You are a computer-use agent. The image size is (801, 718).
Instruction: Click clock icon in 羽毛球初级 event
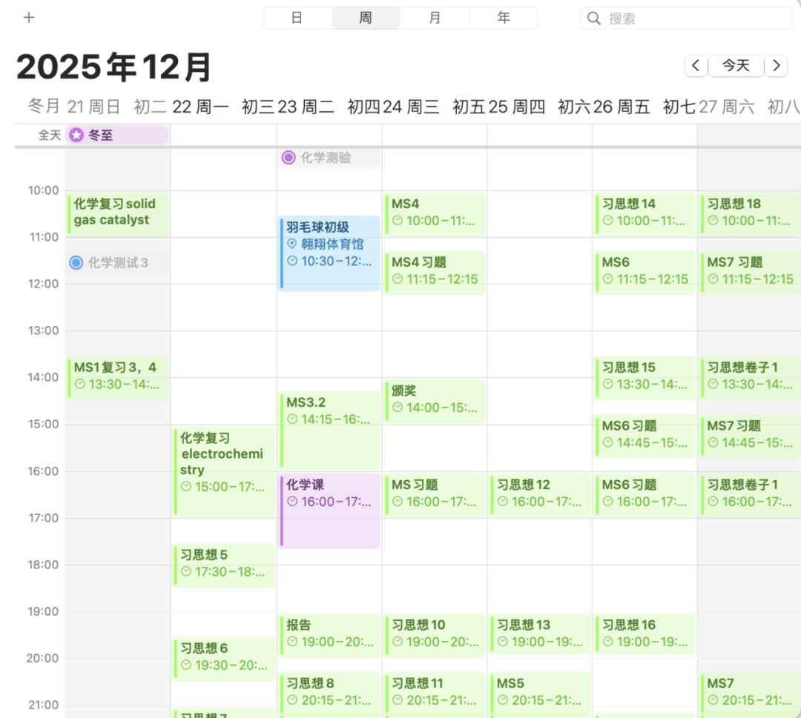click(292, 261)
